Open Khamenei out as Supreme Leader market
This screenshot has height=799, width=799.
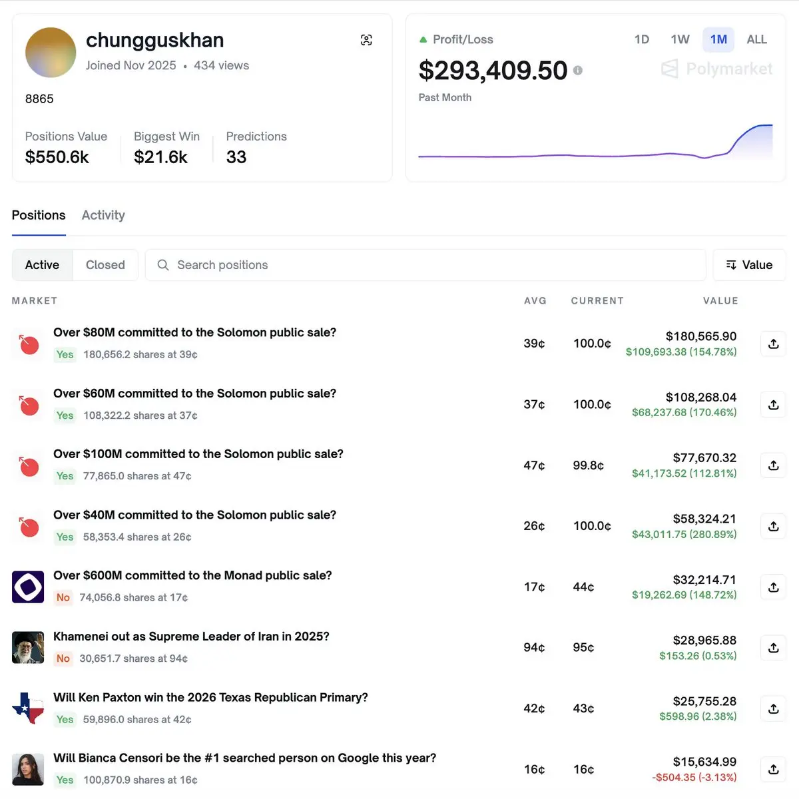point(191,637)
